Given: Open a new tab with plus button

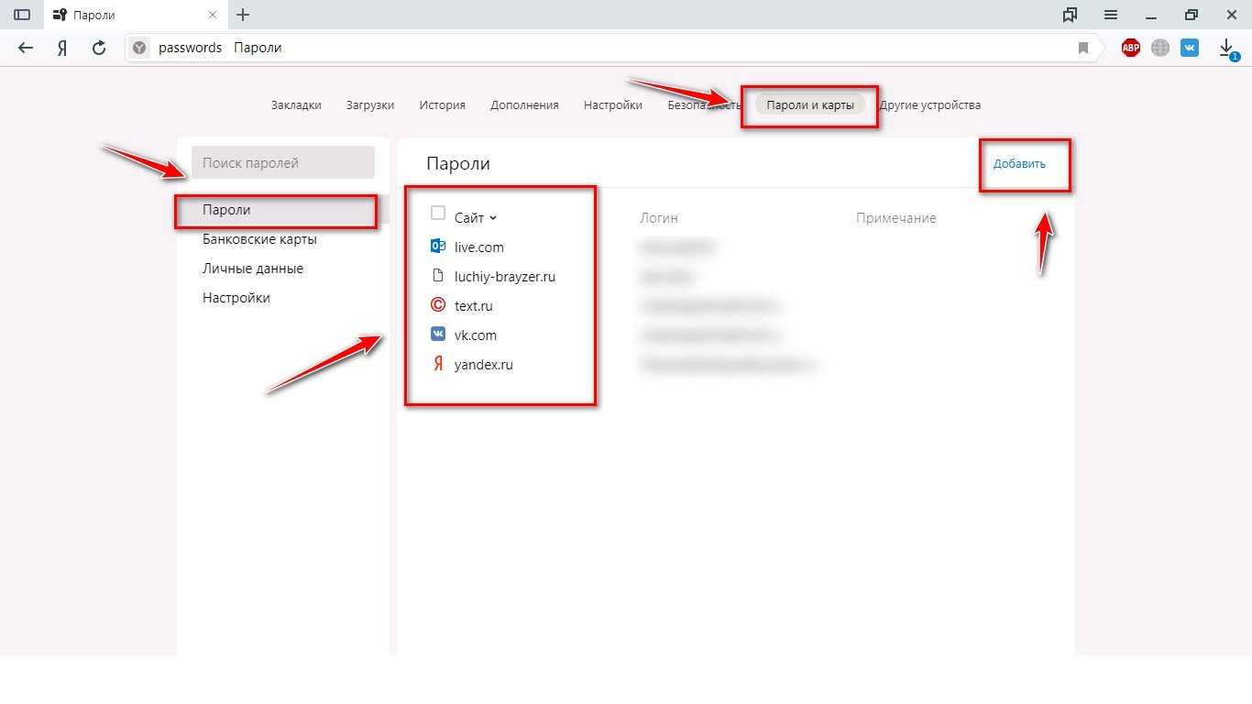Looking at the screenshot, I should pyautogui.click(x=243, y=15).
